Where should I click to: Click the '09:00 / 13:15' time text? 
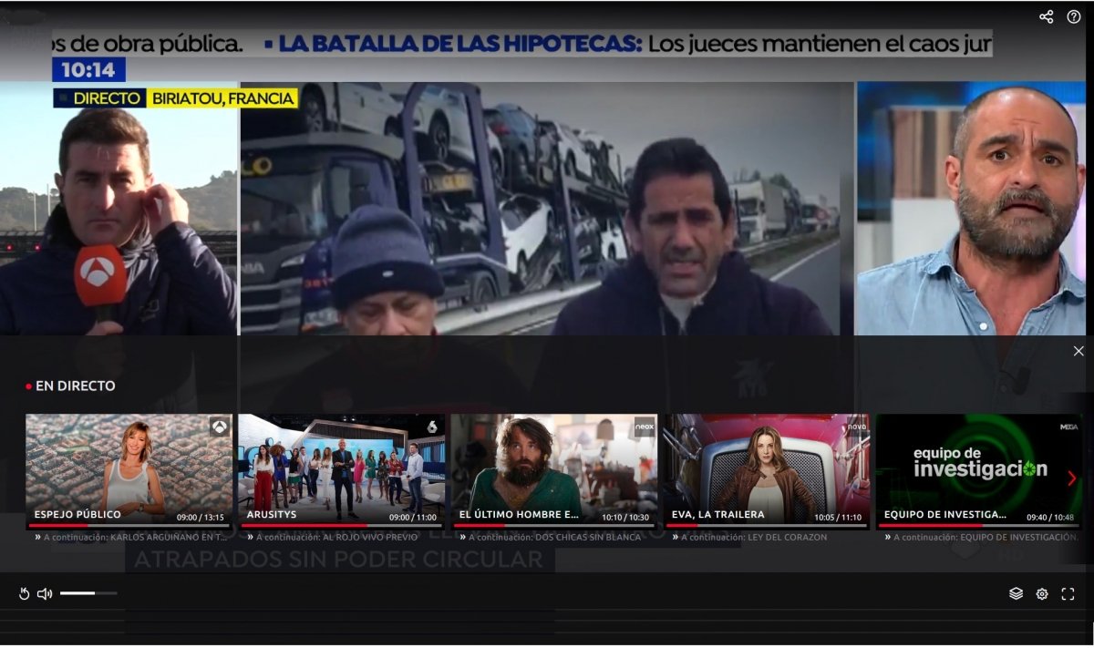coord(200,517)
